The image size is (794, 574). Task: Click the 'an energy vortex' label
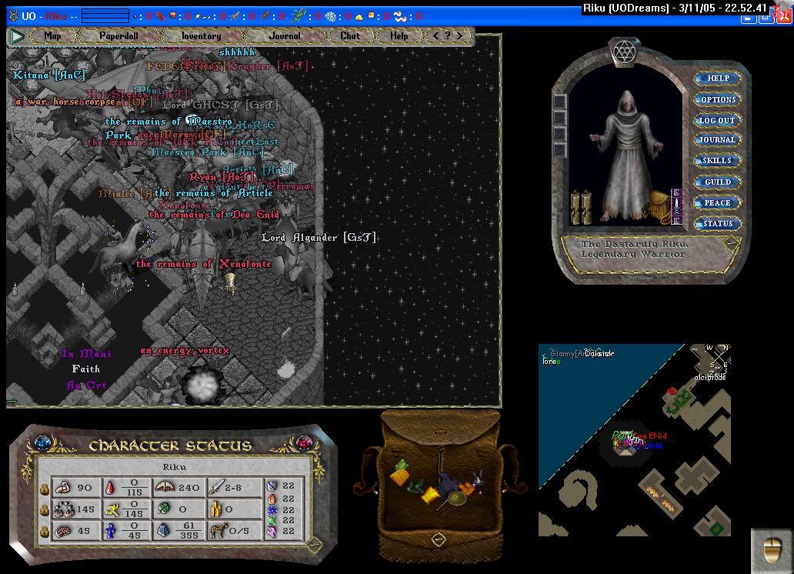point(185,351)
